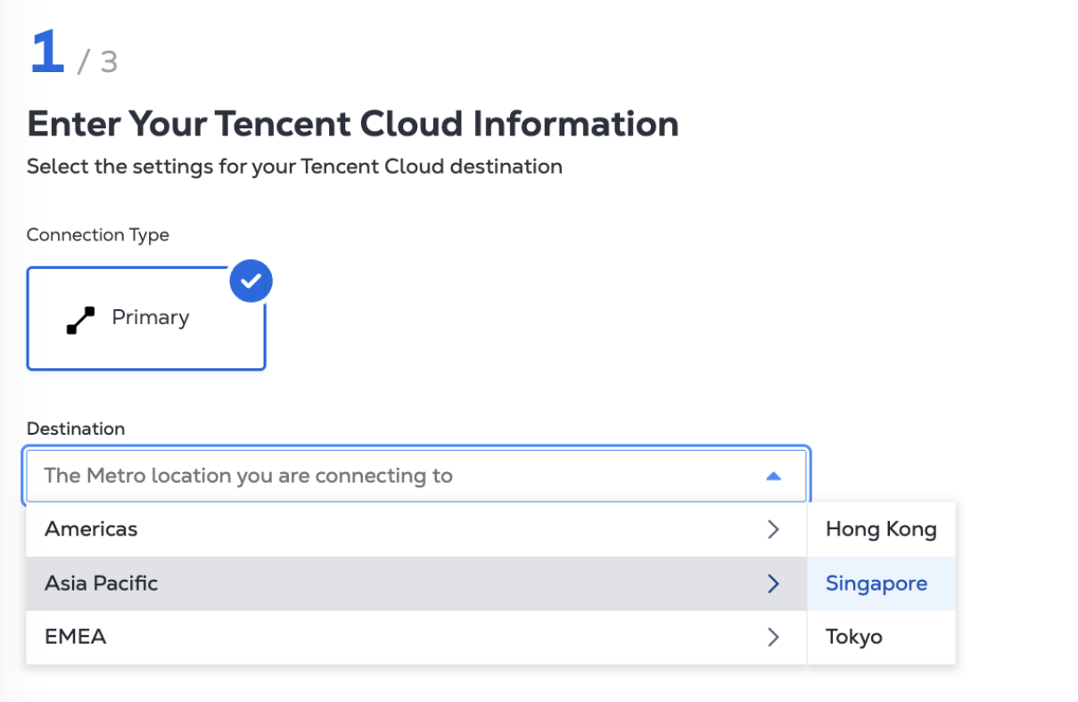This screenshot has height=702, width=1078.
Task: Select the Primary connection type card
Action: [x=146, y=318]
